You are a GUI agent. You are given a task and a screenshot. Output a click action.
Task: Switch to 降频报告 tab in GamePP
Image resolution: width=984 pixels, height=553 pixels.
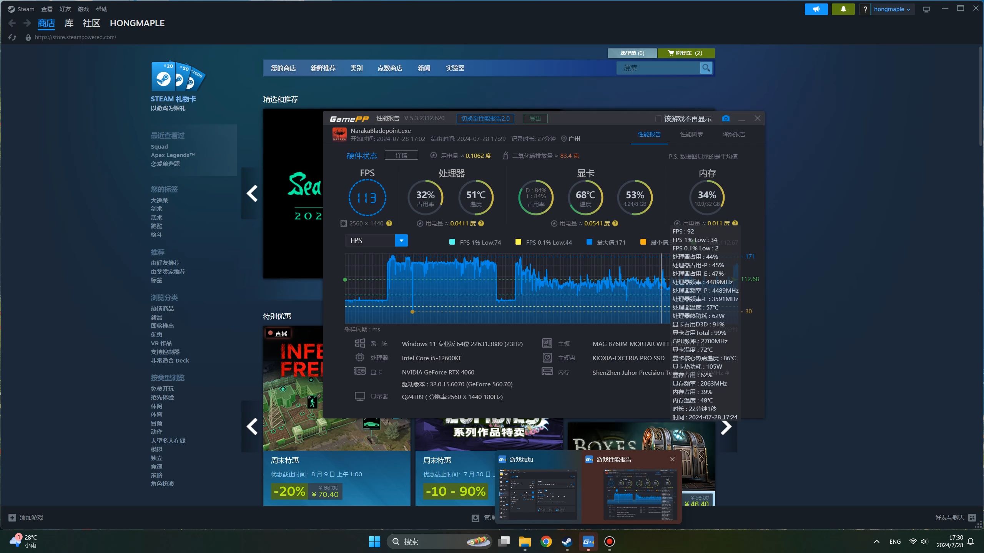click(734, 134)
